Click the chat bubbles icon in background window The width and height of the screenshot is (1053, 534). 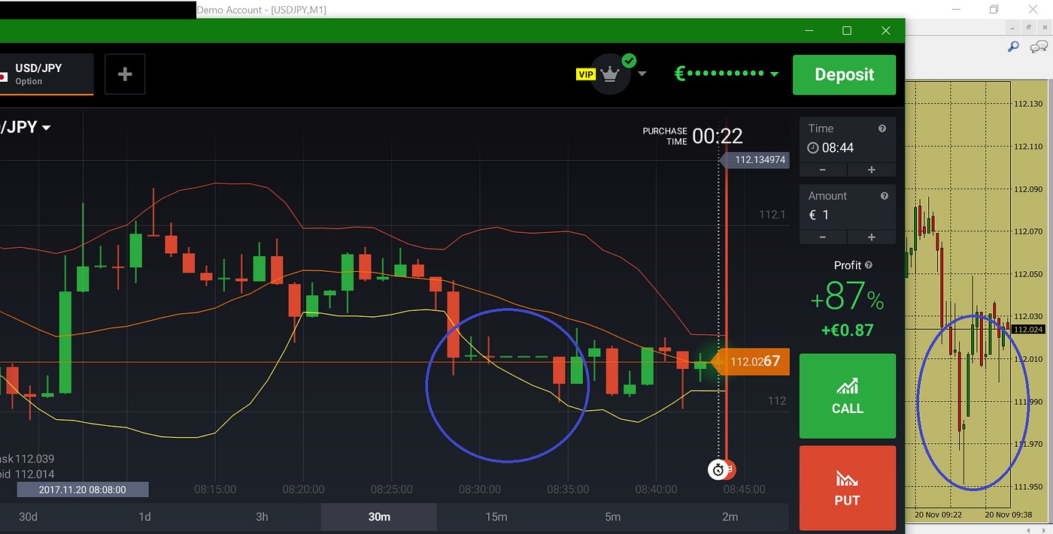(x=1040, y=47)
